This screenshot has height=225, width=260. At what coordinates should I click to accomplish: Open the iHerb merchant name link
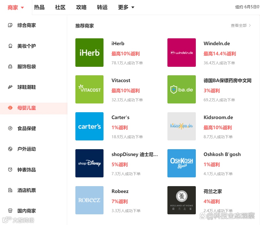coord(118,44)
